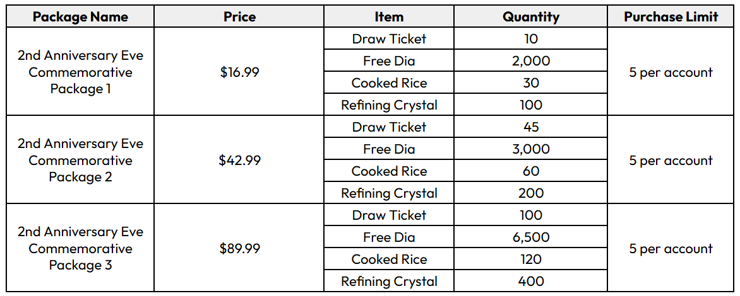This screenshot has height=296, width=740.
Task: Click Draw Ticket item in Package 3
Action: [389, 215]
